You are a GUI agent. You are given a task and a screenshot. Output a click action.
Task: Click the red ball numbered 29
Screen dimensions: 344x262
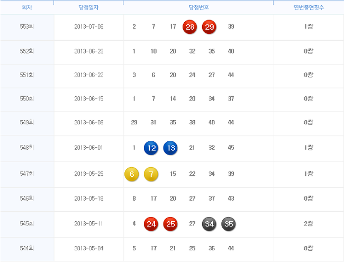pyautogui.click(x=209, y=27)
